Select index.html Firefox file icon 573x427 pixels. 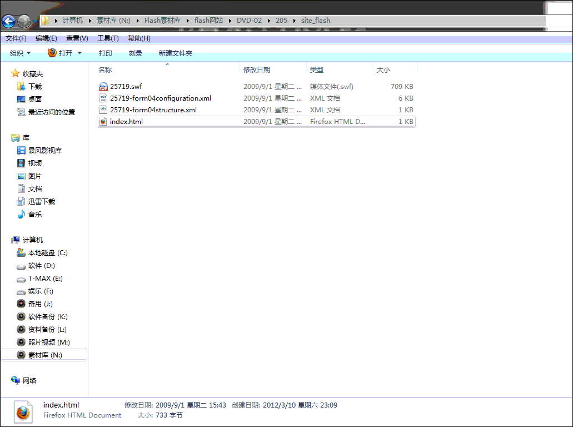[x=103, y=121]
